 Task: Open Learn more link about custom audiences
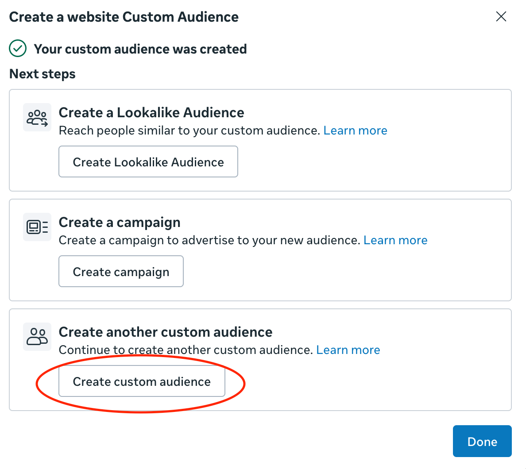coord(348,350)
